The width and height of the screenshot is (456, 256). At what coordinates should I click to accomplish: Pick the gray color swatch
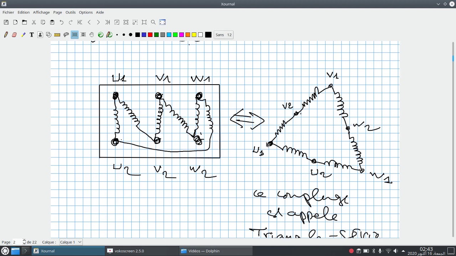[163, 35]
